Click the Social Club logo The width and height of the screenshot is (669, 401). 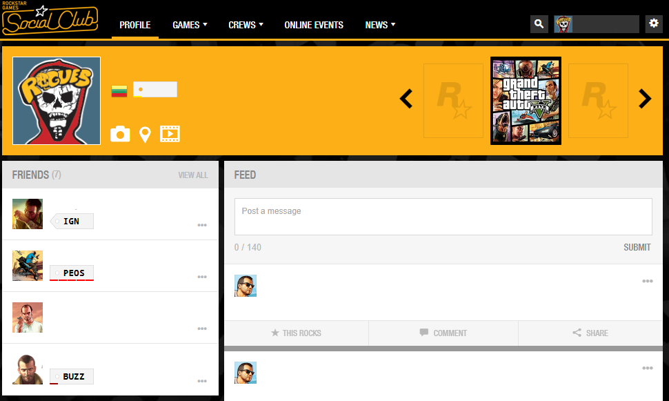click(x=50, y=19)
